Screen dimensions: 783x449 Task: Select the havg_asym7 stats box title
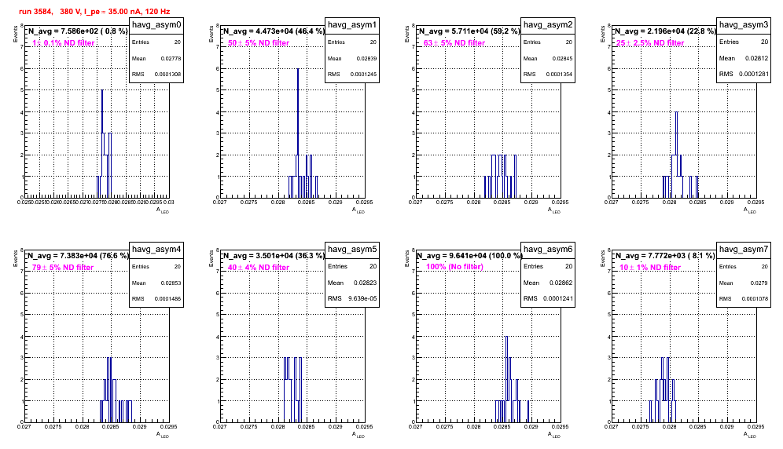(744, 250)
